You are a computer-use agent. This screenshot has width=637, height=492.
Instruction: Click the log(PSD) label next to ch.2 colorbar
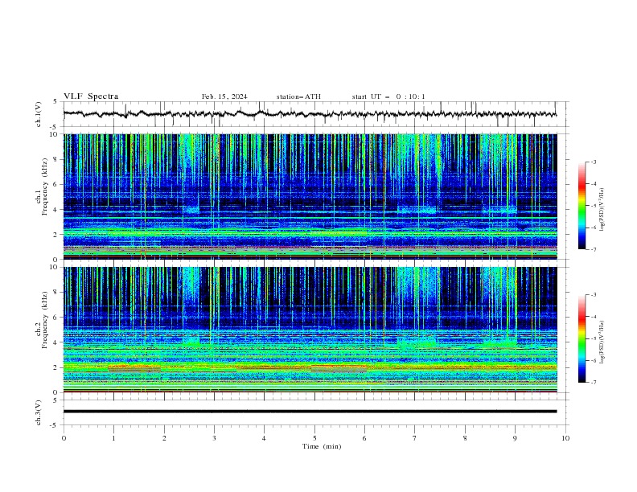pos(602,342)
